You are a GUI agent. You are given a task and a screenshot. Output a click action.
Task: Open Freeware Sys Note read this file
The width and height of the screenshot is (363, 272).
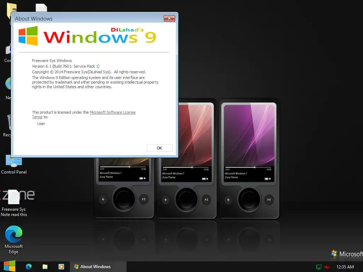click(x=14, y=203)
